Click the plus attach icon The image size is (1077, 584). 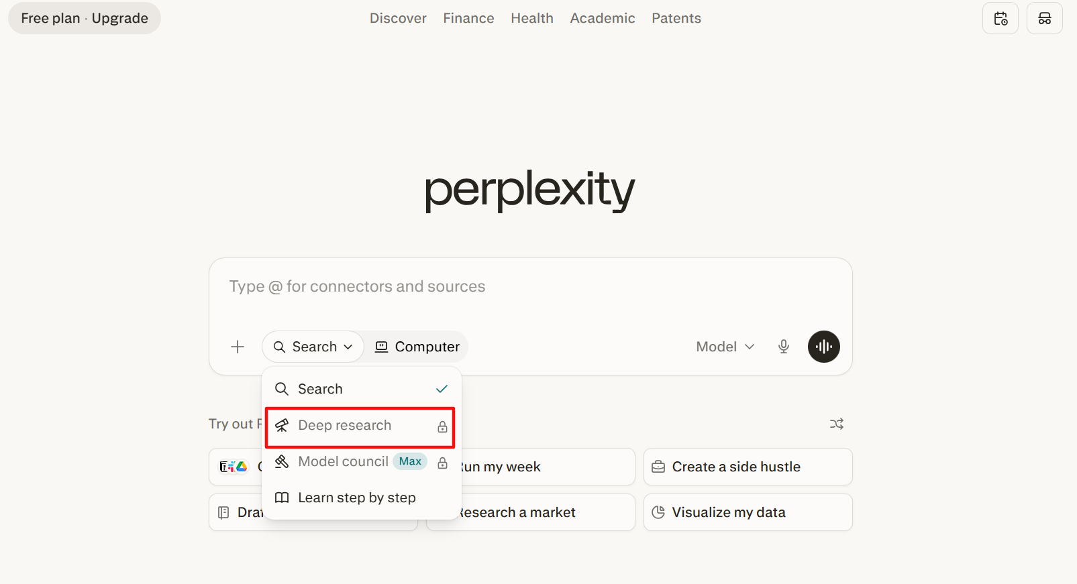[x=238, y=347]
